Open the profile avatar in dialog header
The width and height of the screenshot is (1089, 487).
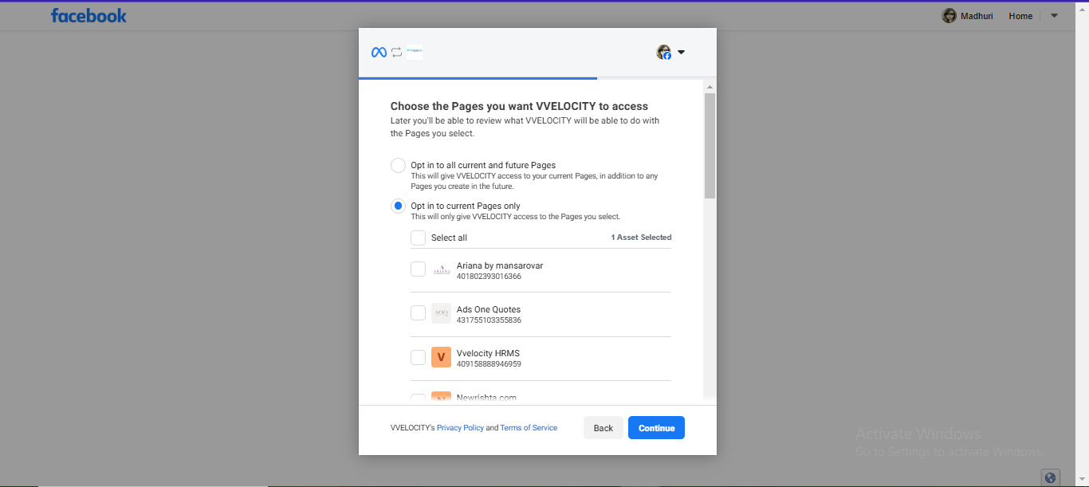(x=664, y=53)
